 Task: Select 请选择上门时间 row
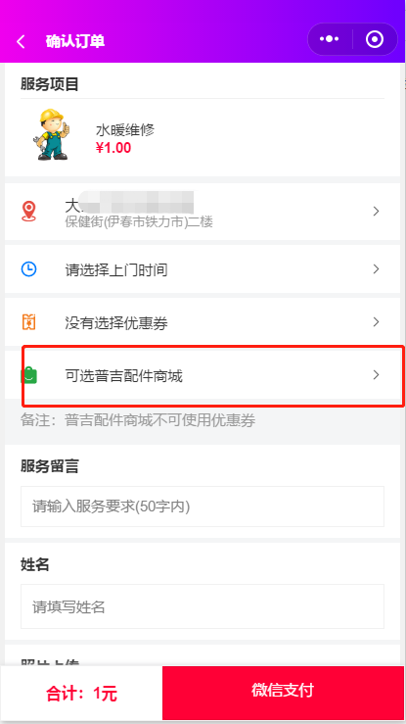tap(203, 269)
